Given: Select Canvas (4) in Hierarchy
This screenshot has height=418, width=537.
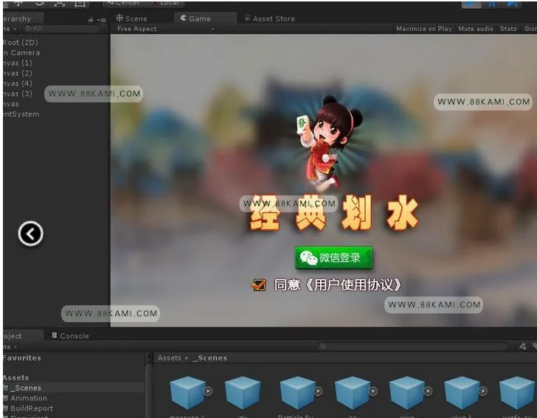Looking at the screenshot, I should coord(17,83).
